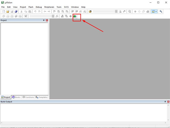Click Build Output scroll up arrow
170x128 pixels.
(x=168, y=105)
